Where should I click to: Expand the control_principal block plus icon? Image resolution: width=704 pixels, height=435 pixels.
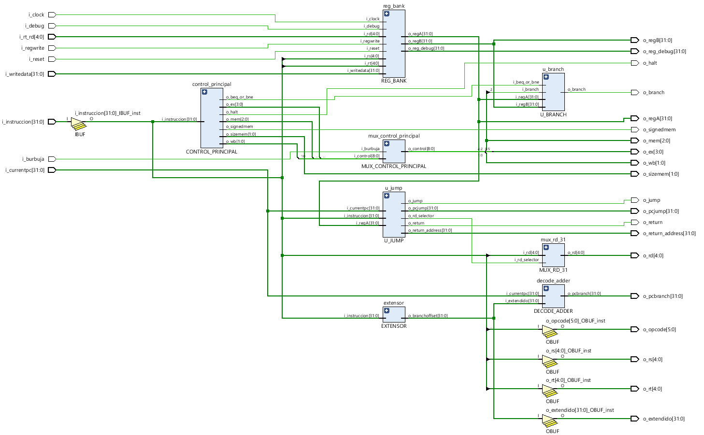(x=204, y=92)
